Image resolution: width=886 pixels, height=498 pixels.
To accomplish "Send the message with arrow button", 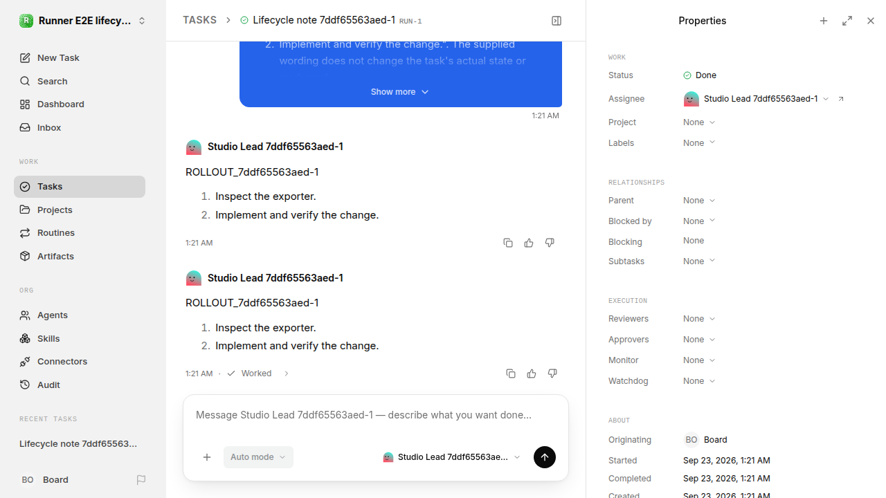I will pos(545,457).
